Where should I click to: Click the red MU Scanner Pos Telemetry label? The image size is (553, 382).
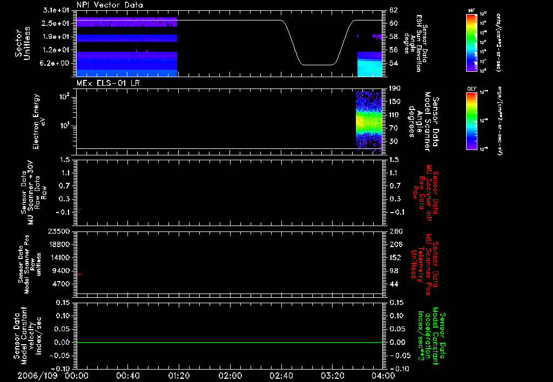(424, 264)
